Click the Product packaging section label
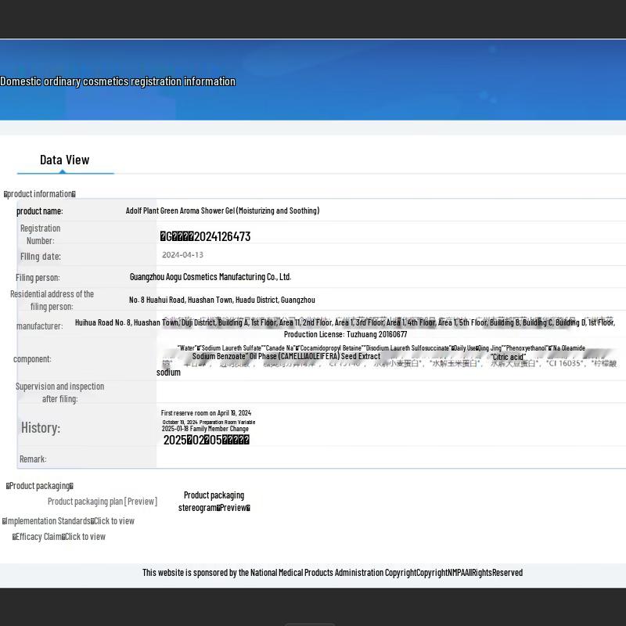Viewport: 626px width, 626px height. (x=40, y=486)
